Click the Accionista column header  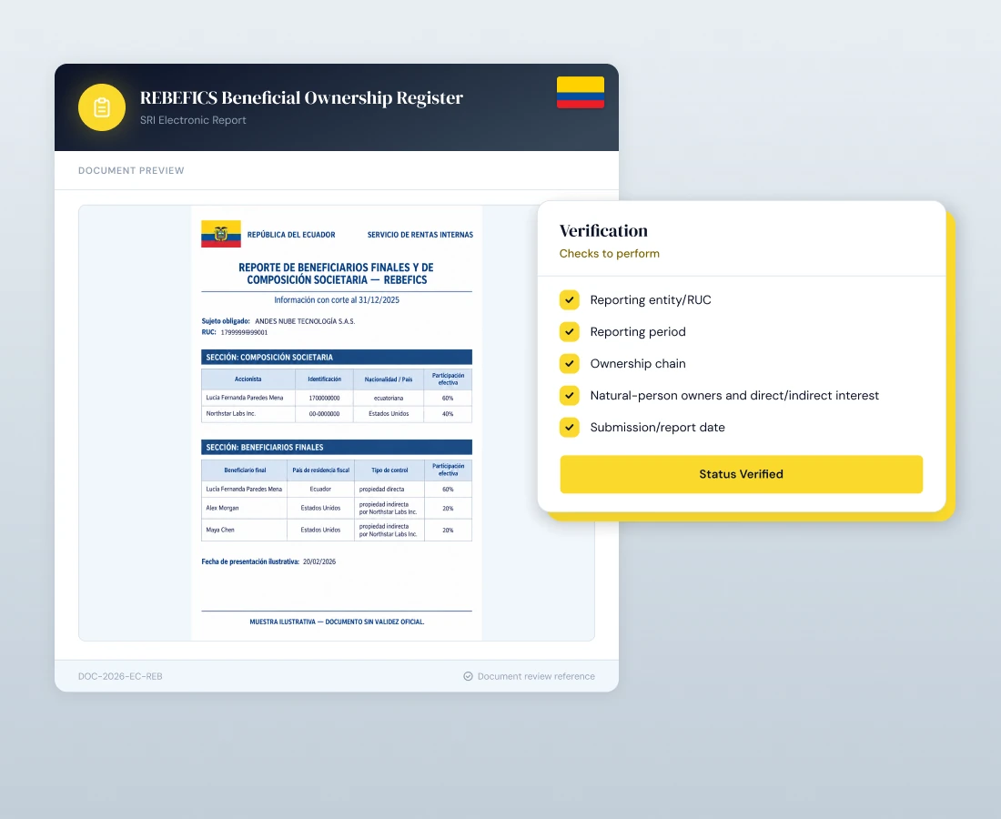pyautogui.click(x=248, y=379)
